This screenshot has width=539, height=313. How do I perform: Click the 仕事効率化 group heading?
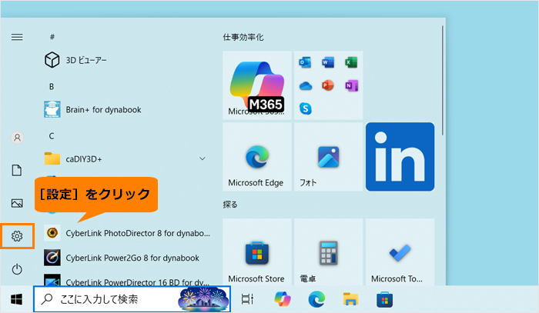[x=243, y=37]
